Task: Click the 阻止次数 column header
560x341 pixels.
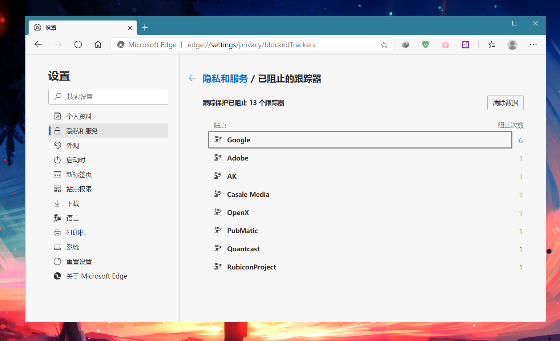Action: click(511, 125)
